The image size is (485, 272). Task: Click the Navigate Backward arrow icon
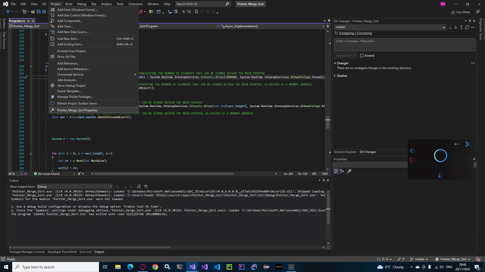[8, 12]
